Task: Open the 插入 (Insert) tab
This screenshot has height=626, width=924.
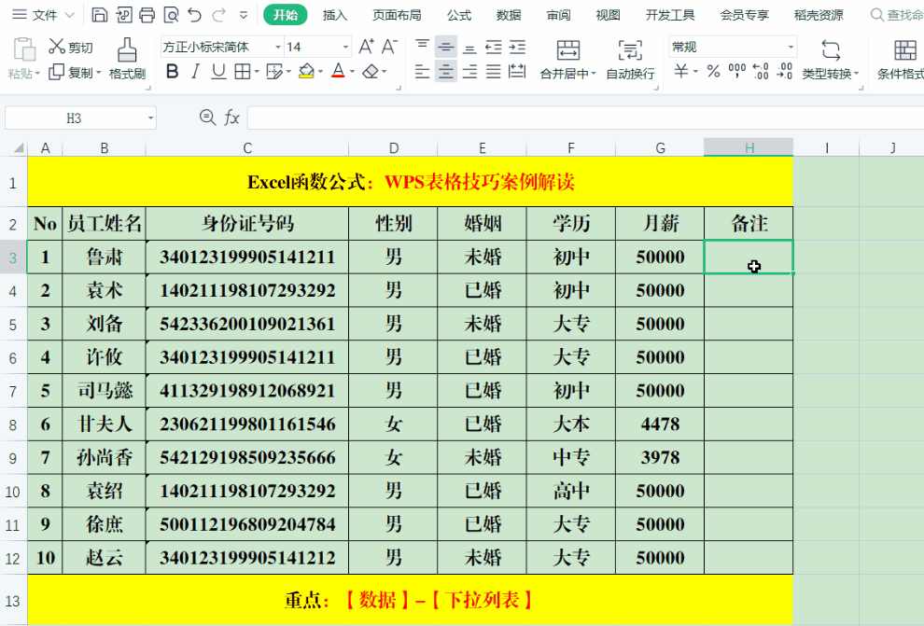Action: click(x=335, y=15)
